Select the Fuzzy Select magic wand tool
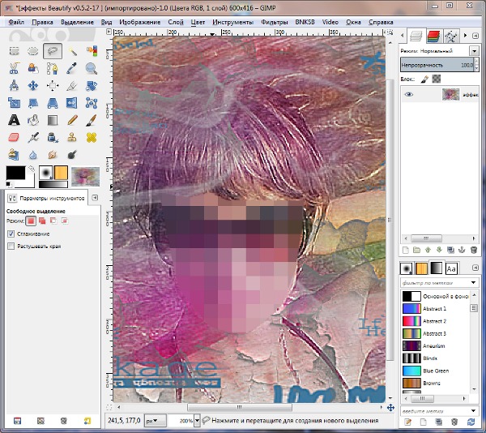 (x=72, y=51)
